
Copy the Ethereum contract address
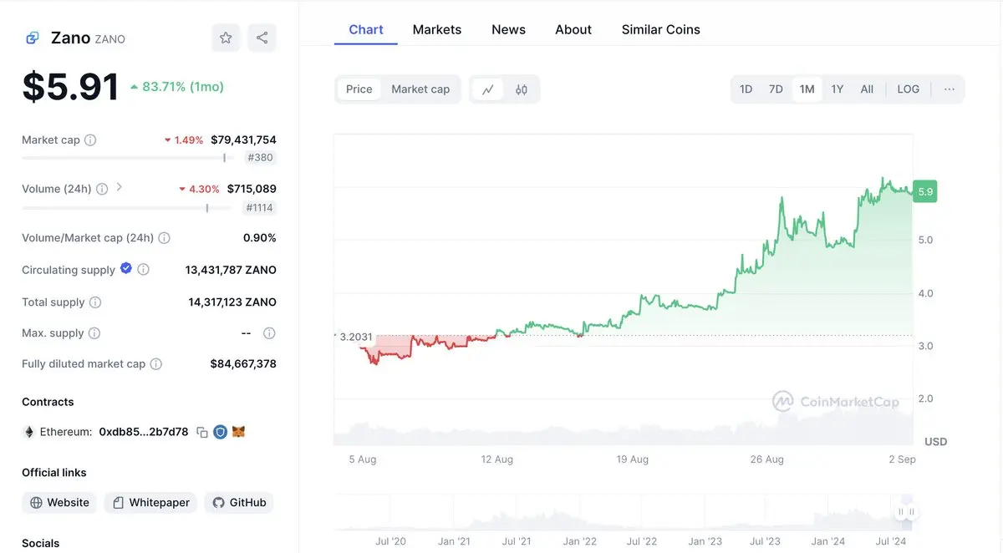pyautogui.click(x=202, y=432)
